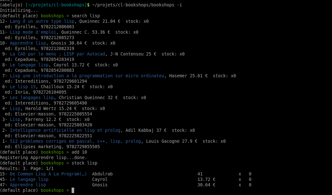This screenshot has height=195, width=332.
Task: Click 'Lisp' title by Farreny
Action: (x=15, y=120)
